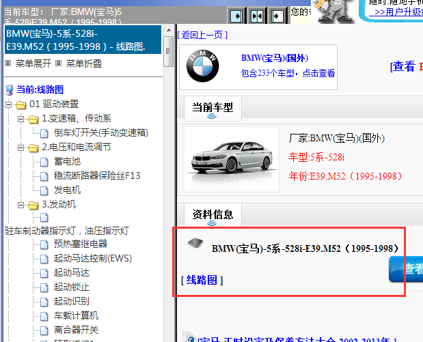Click the left tree scrollbar thumb

(x=169, y=51)
